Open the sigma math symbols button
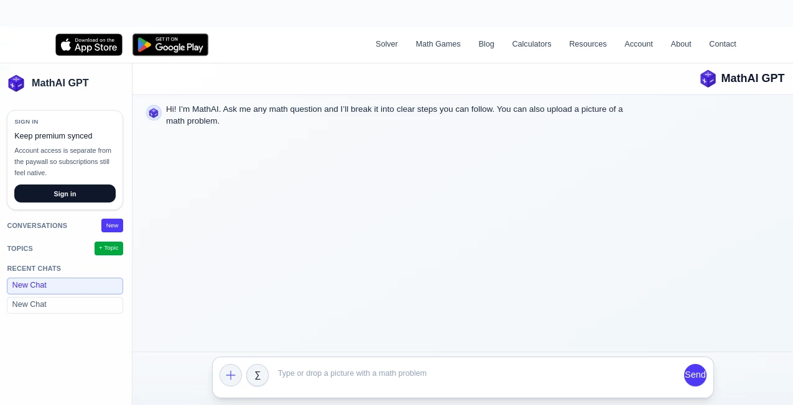The image size is (793, 405). click(257, 375)
